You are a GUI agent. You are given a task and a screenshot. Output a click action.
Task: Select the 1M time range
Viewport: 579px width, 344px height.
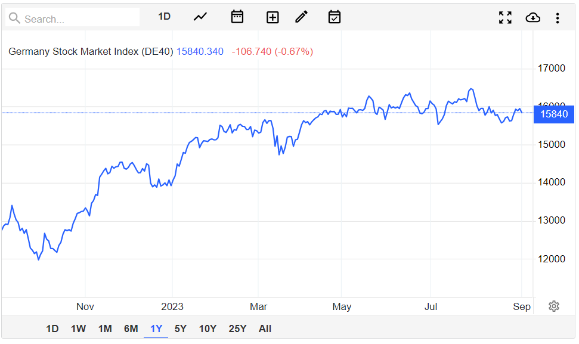105,328
